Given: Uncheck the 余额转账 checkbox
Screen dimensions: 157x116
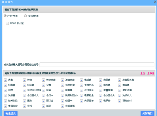Looking at the screenshot, I should point(62,106).
